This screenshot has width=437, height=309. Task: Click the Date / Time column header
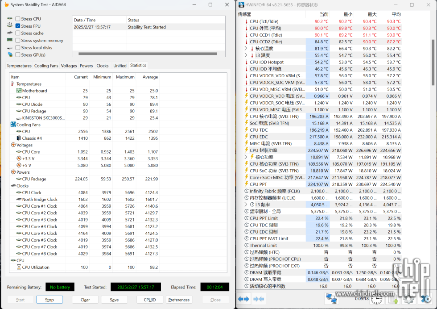(99, 20)
